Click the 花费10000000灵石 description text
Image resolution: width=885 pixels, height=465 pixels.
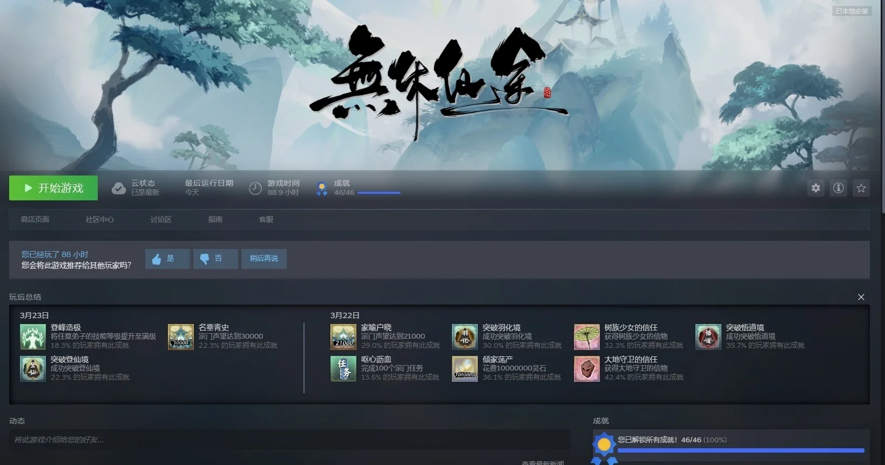click(514, 368)
